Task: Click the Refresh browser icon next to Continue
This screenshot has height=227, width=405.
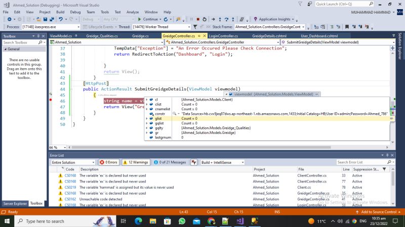Action: tap(166, 19)
